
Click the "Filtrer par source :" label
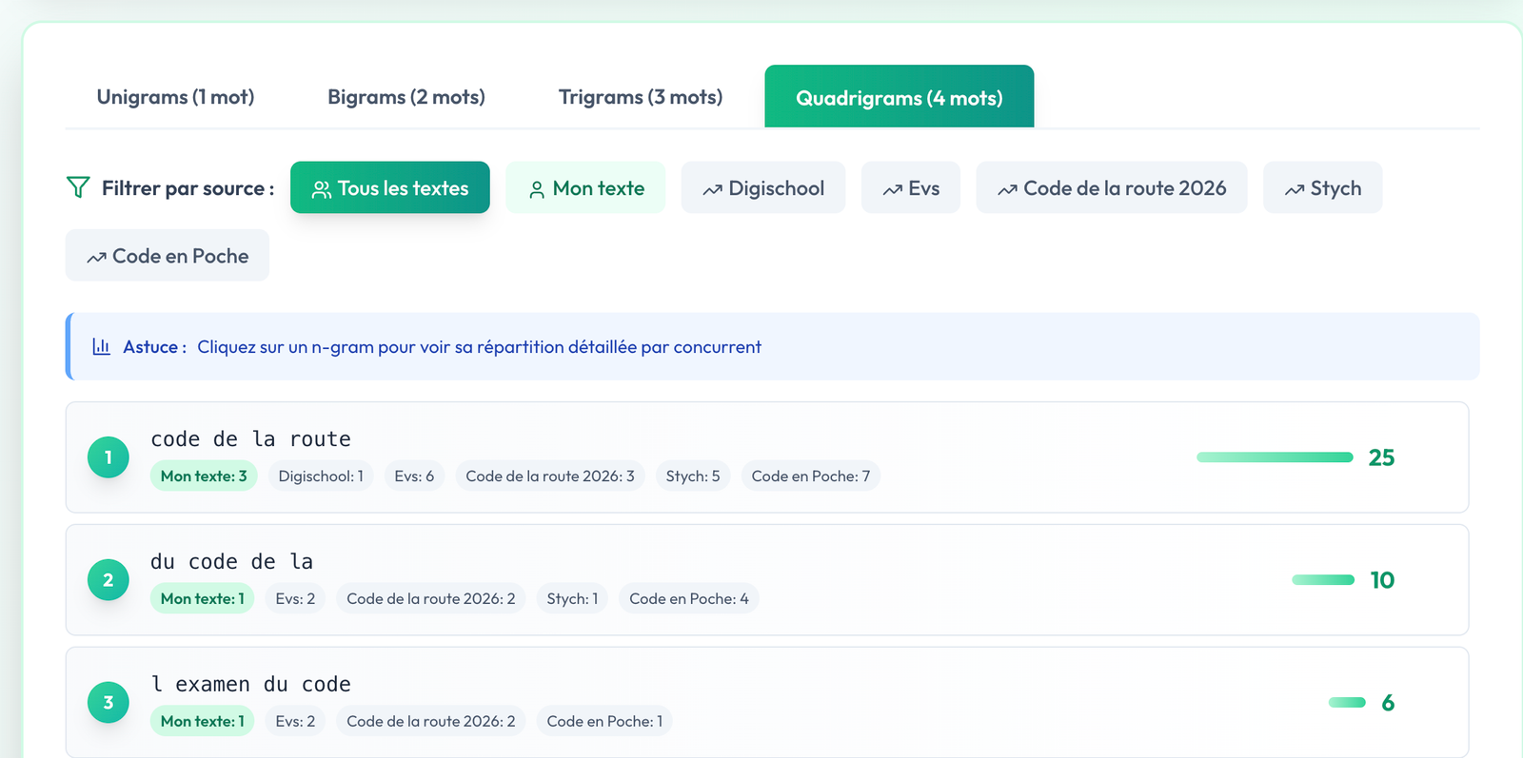(x=188, y=188)
